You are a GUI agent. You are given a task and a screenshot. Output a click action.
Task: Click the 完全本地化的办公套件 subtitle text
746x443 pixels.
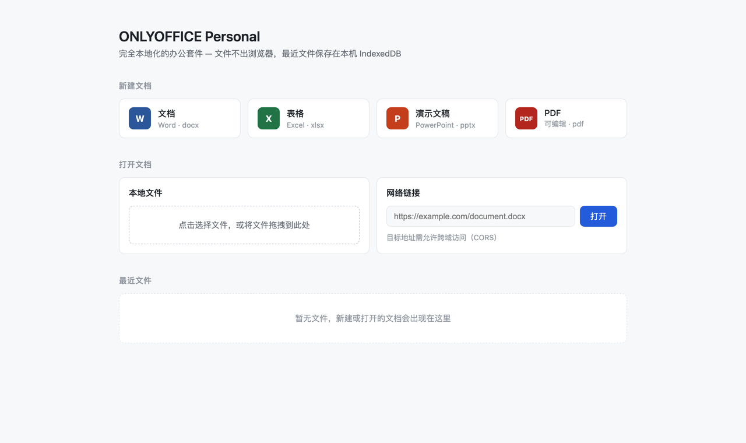260,54
